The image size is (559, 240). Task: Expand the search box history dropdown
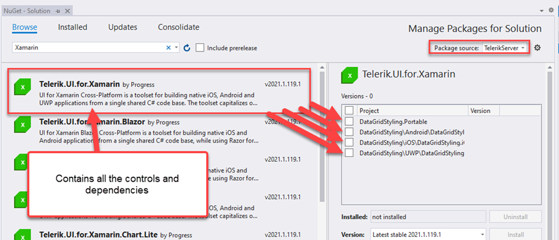coord(176,48)
